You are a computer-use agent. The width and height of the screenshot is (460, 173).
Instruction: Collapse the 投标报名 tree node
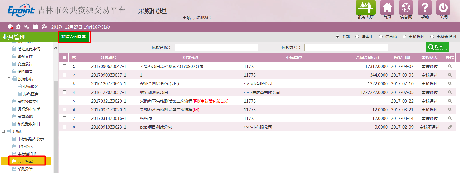click(x=9, y=79)
